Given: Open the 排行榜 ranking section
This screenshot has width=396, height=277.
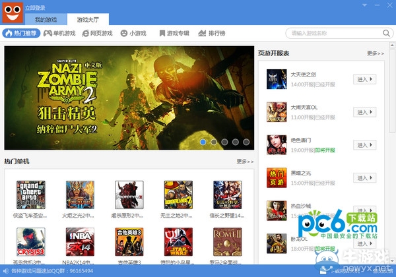Looking at the screenshot, I should click(x=212, y=33).
